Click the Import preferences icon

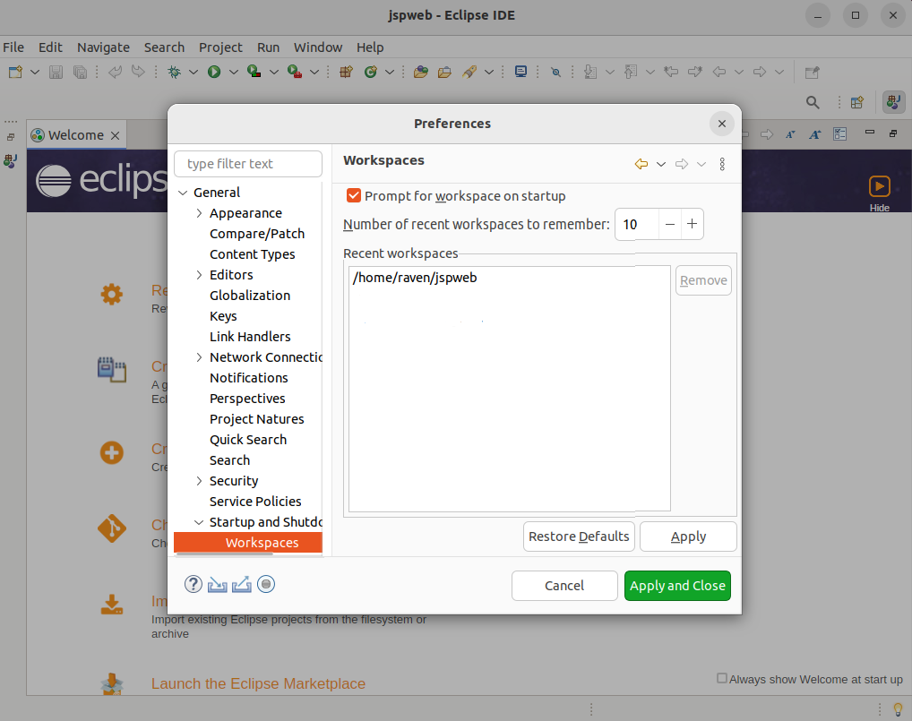tap(218, 584)
